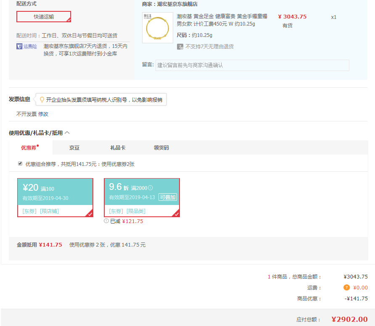Open the gold bracelet product thumbnail
This screenshot has height=326, width=375.
point(158,28)
